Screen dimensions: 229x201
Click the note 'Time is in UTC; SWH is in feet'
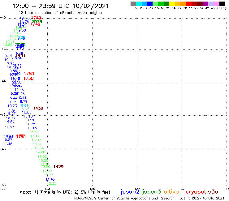point(65,192)
